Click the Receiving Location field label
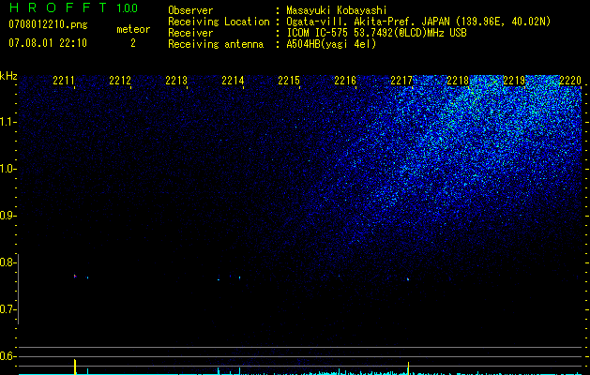 (x=219, y=22)
